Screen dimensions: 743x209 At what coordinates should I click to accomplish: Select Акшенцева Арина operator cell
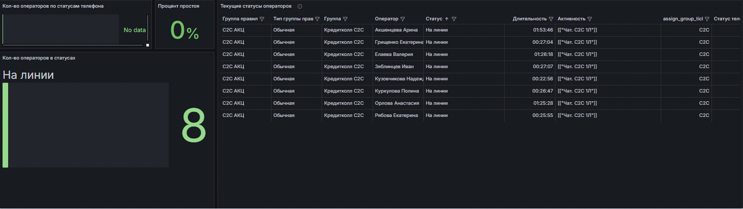pos(396,30)
